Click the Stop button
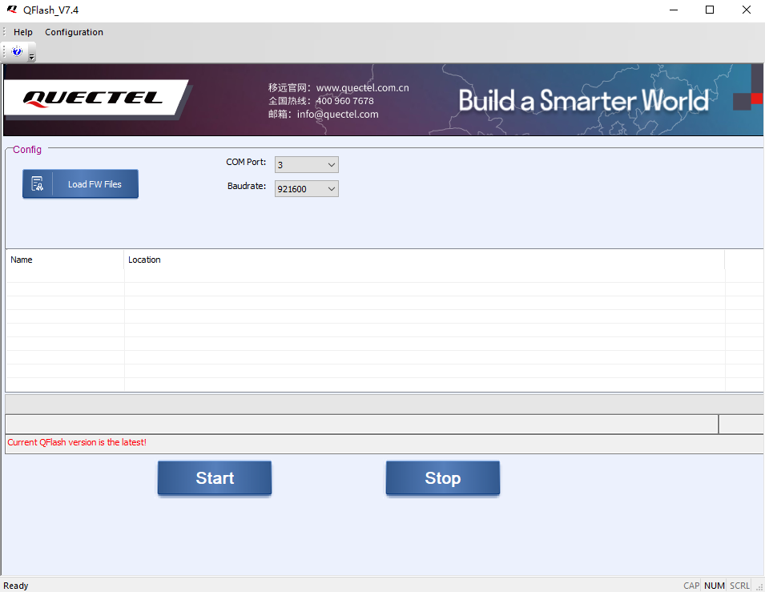Screen dimensions: 765x592 tap(443, 477)
